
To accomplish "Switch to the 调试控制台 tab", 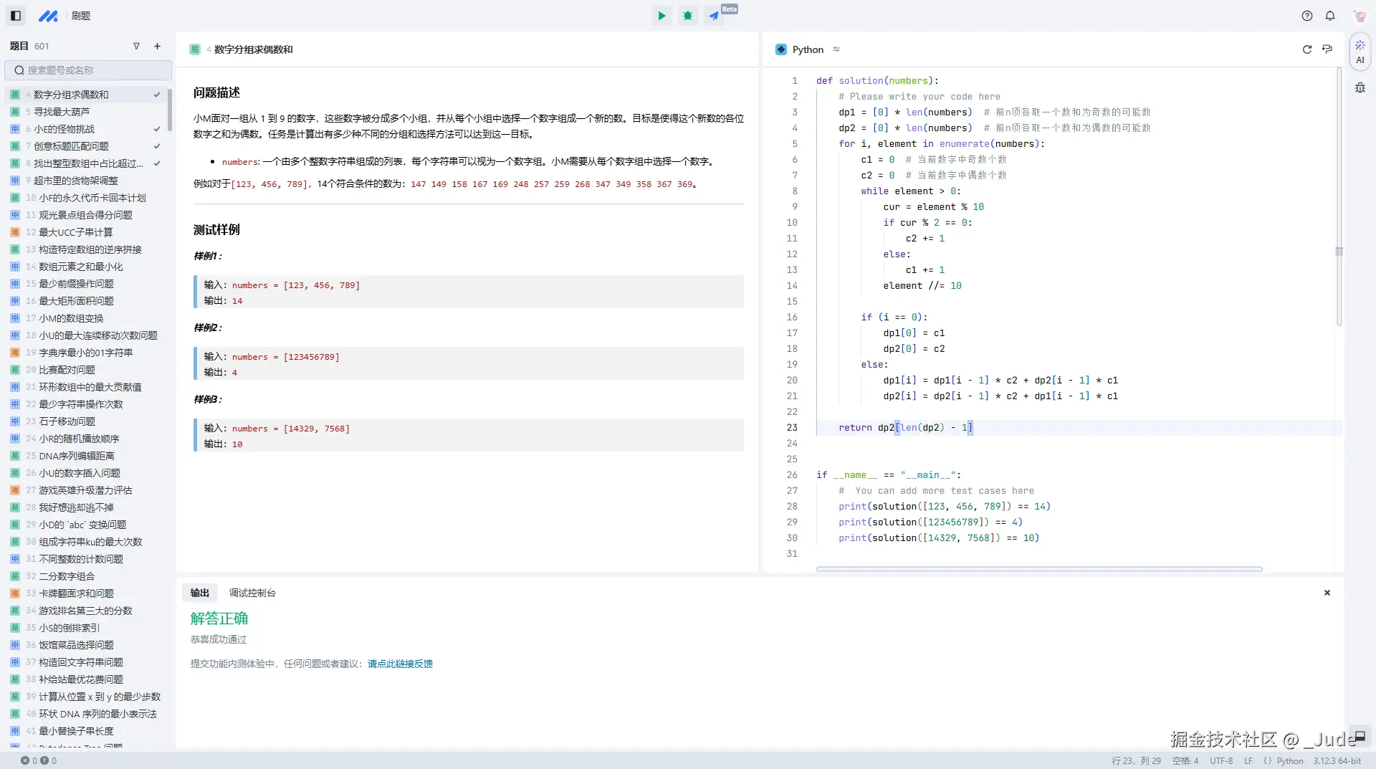I will pyautogui.click(x=252, y=593).
